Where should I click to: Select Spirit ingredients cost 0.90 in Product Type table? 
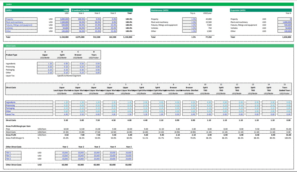pos(62,64)
